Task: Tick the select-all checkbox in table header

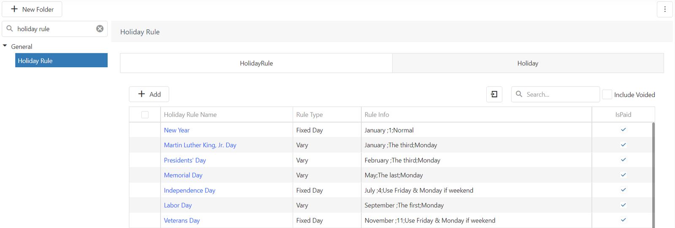Action: 145,114
